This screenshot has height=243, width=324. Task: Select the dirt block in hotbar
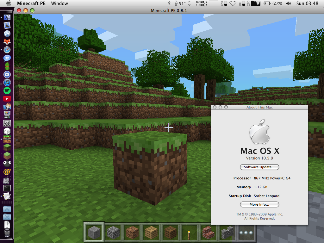(x=132, y=232)
